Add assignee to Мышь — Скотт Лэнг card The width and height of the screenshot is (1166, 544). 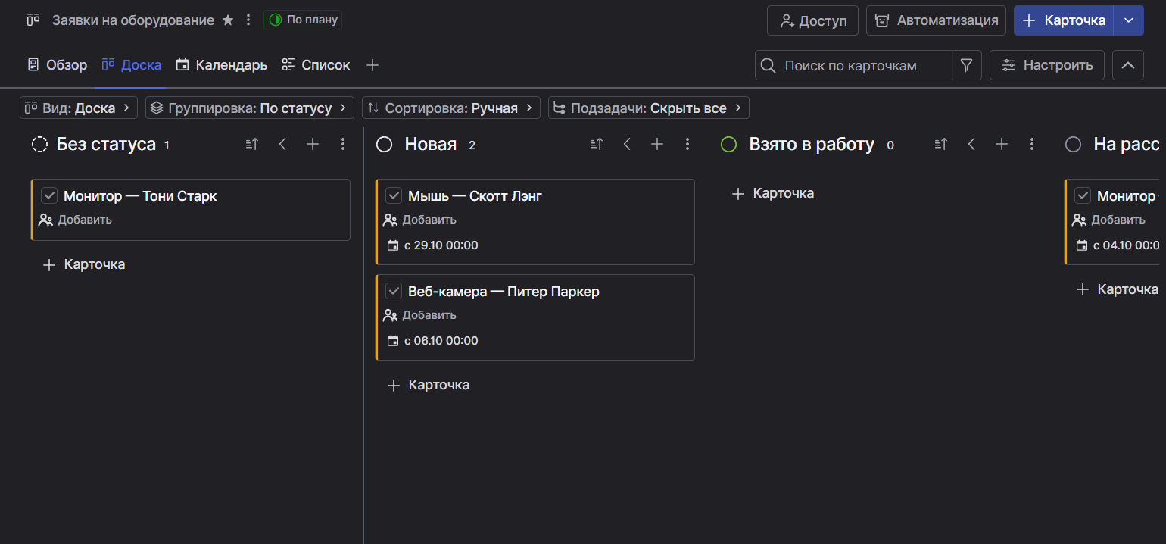419,220
